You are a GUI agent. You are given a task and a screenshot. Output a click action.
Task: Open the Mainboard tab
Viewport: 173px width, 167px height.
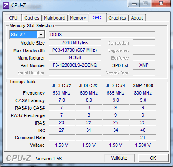(54, 18)
